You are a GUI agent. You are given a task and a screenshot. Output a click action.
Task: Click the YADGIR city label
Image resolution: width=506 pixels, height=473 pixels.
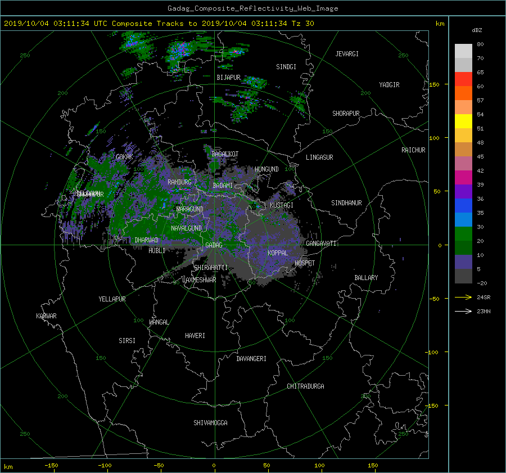tap(389, 85)
